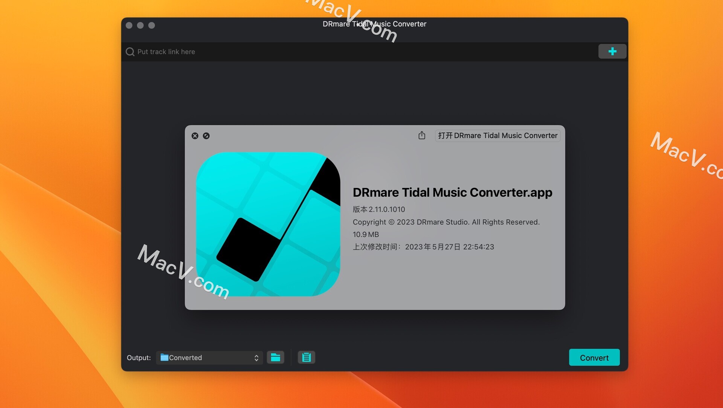Open the converted history list icon
The image size is (723, 408).
(x=307, y=357)
